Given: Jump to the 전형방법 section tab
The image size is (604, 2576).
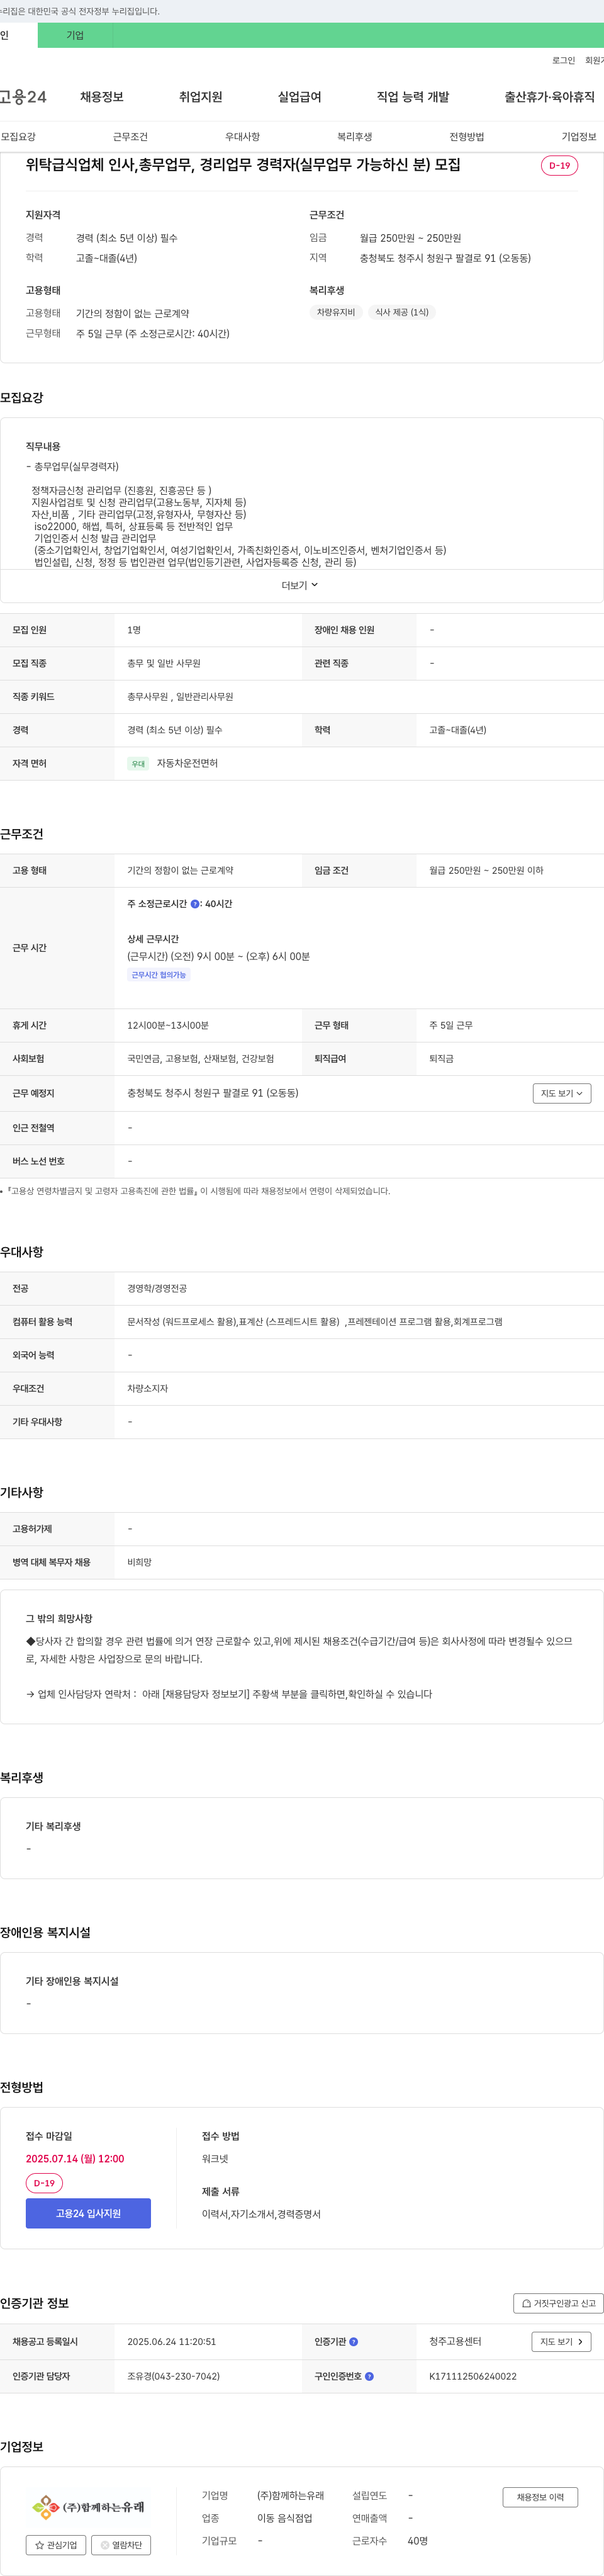Looking at the screenshot, I should click(x=466, y=137).
